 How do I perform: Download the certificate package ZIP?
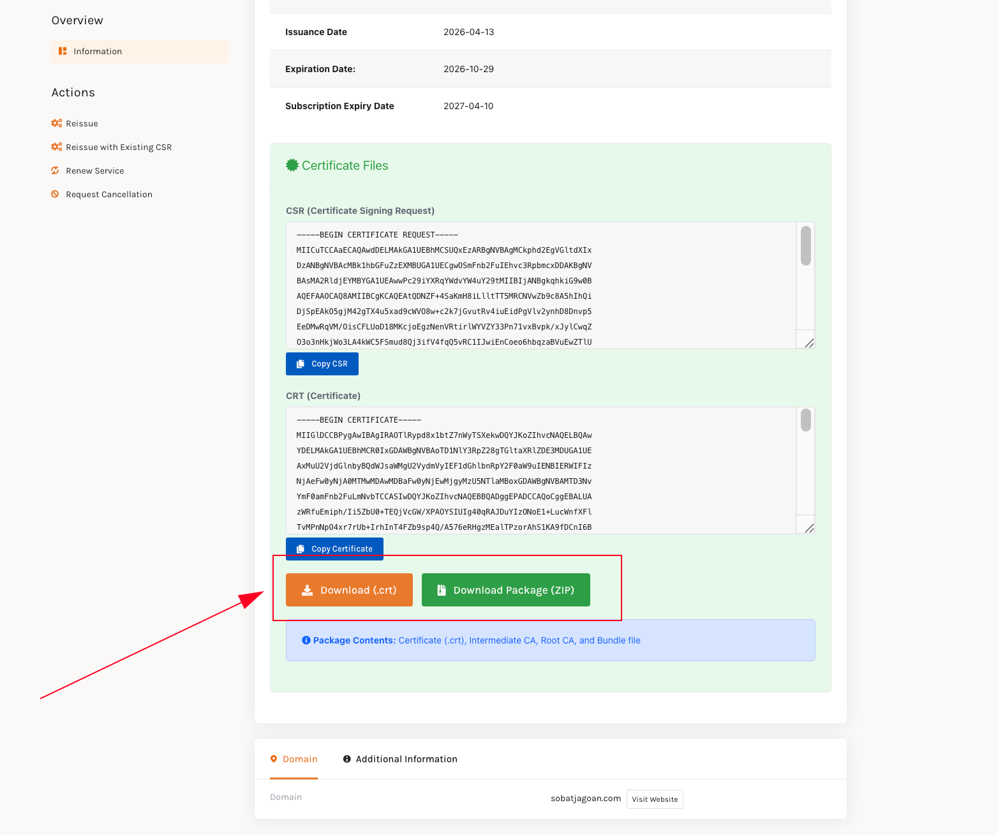(x=505, y=590)
